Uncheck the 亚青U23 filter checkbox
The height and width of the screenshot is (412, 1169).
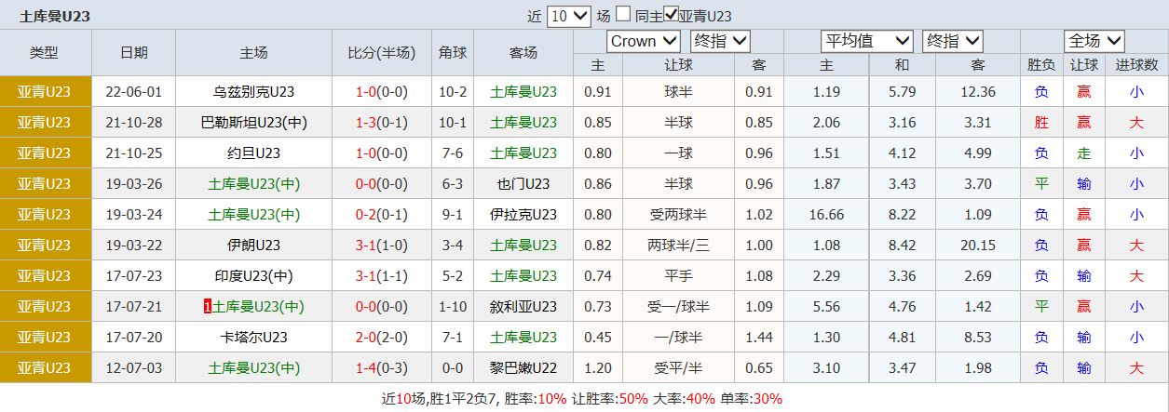tap(671, 15)
